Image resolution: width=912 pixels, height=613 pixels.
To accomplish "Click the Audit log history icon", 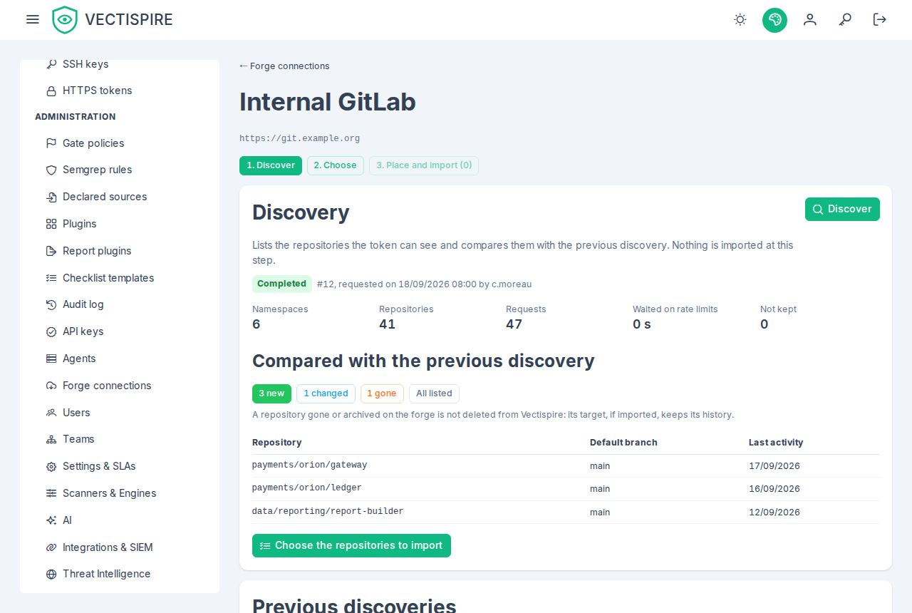I will [51, 304].
